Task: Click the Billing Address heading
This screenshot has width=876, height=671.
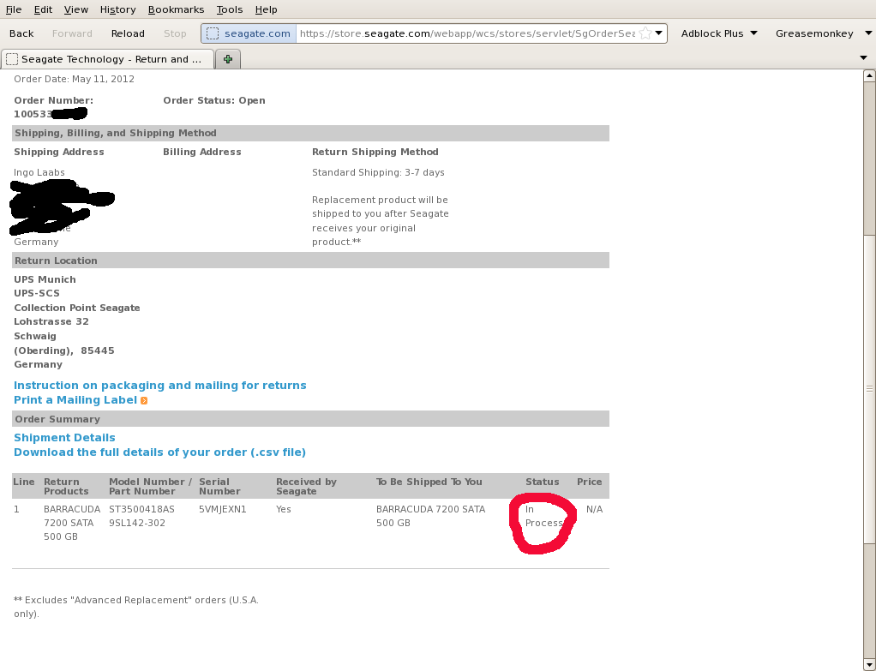Action: [x=202, y=152]
